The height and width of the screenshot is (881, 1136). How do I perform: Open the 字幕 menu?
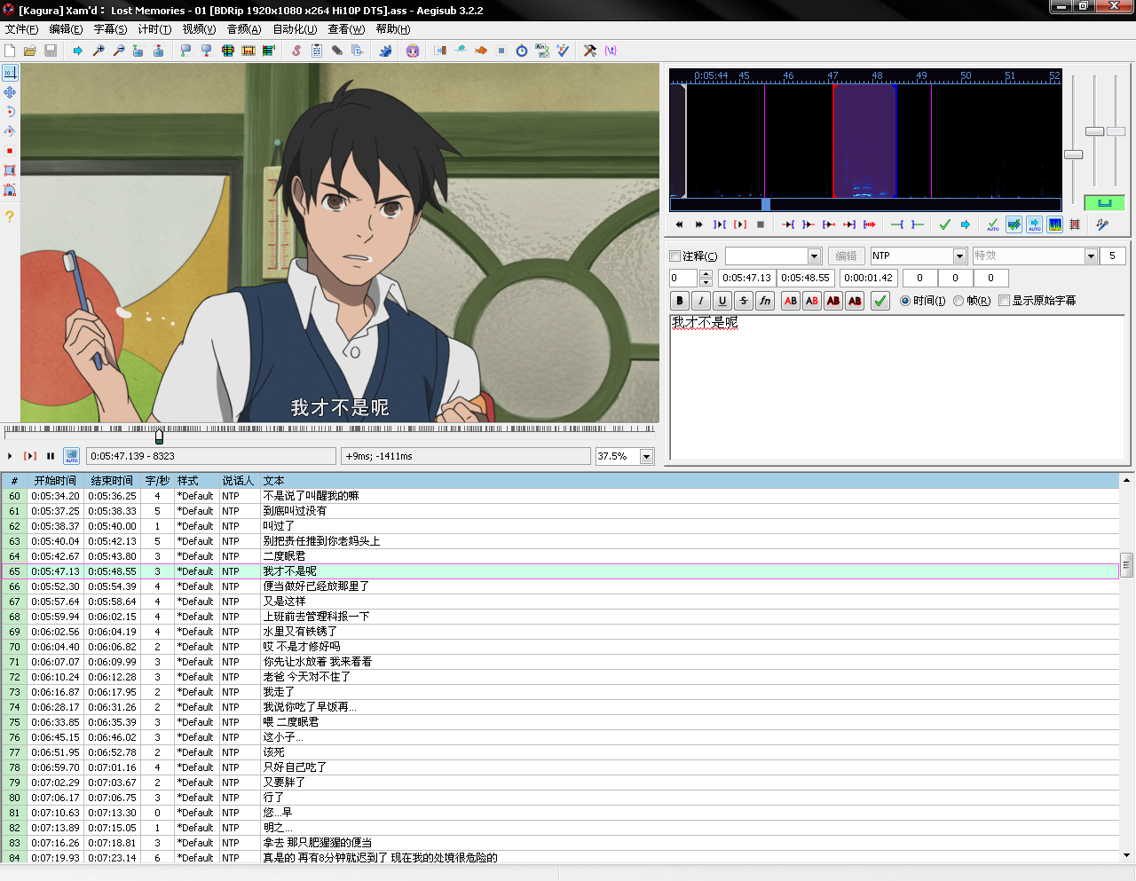tap(110, 29)
